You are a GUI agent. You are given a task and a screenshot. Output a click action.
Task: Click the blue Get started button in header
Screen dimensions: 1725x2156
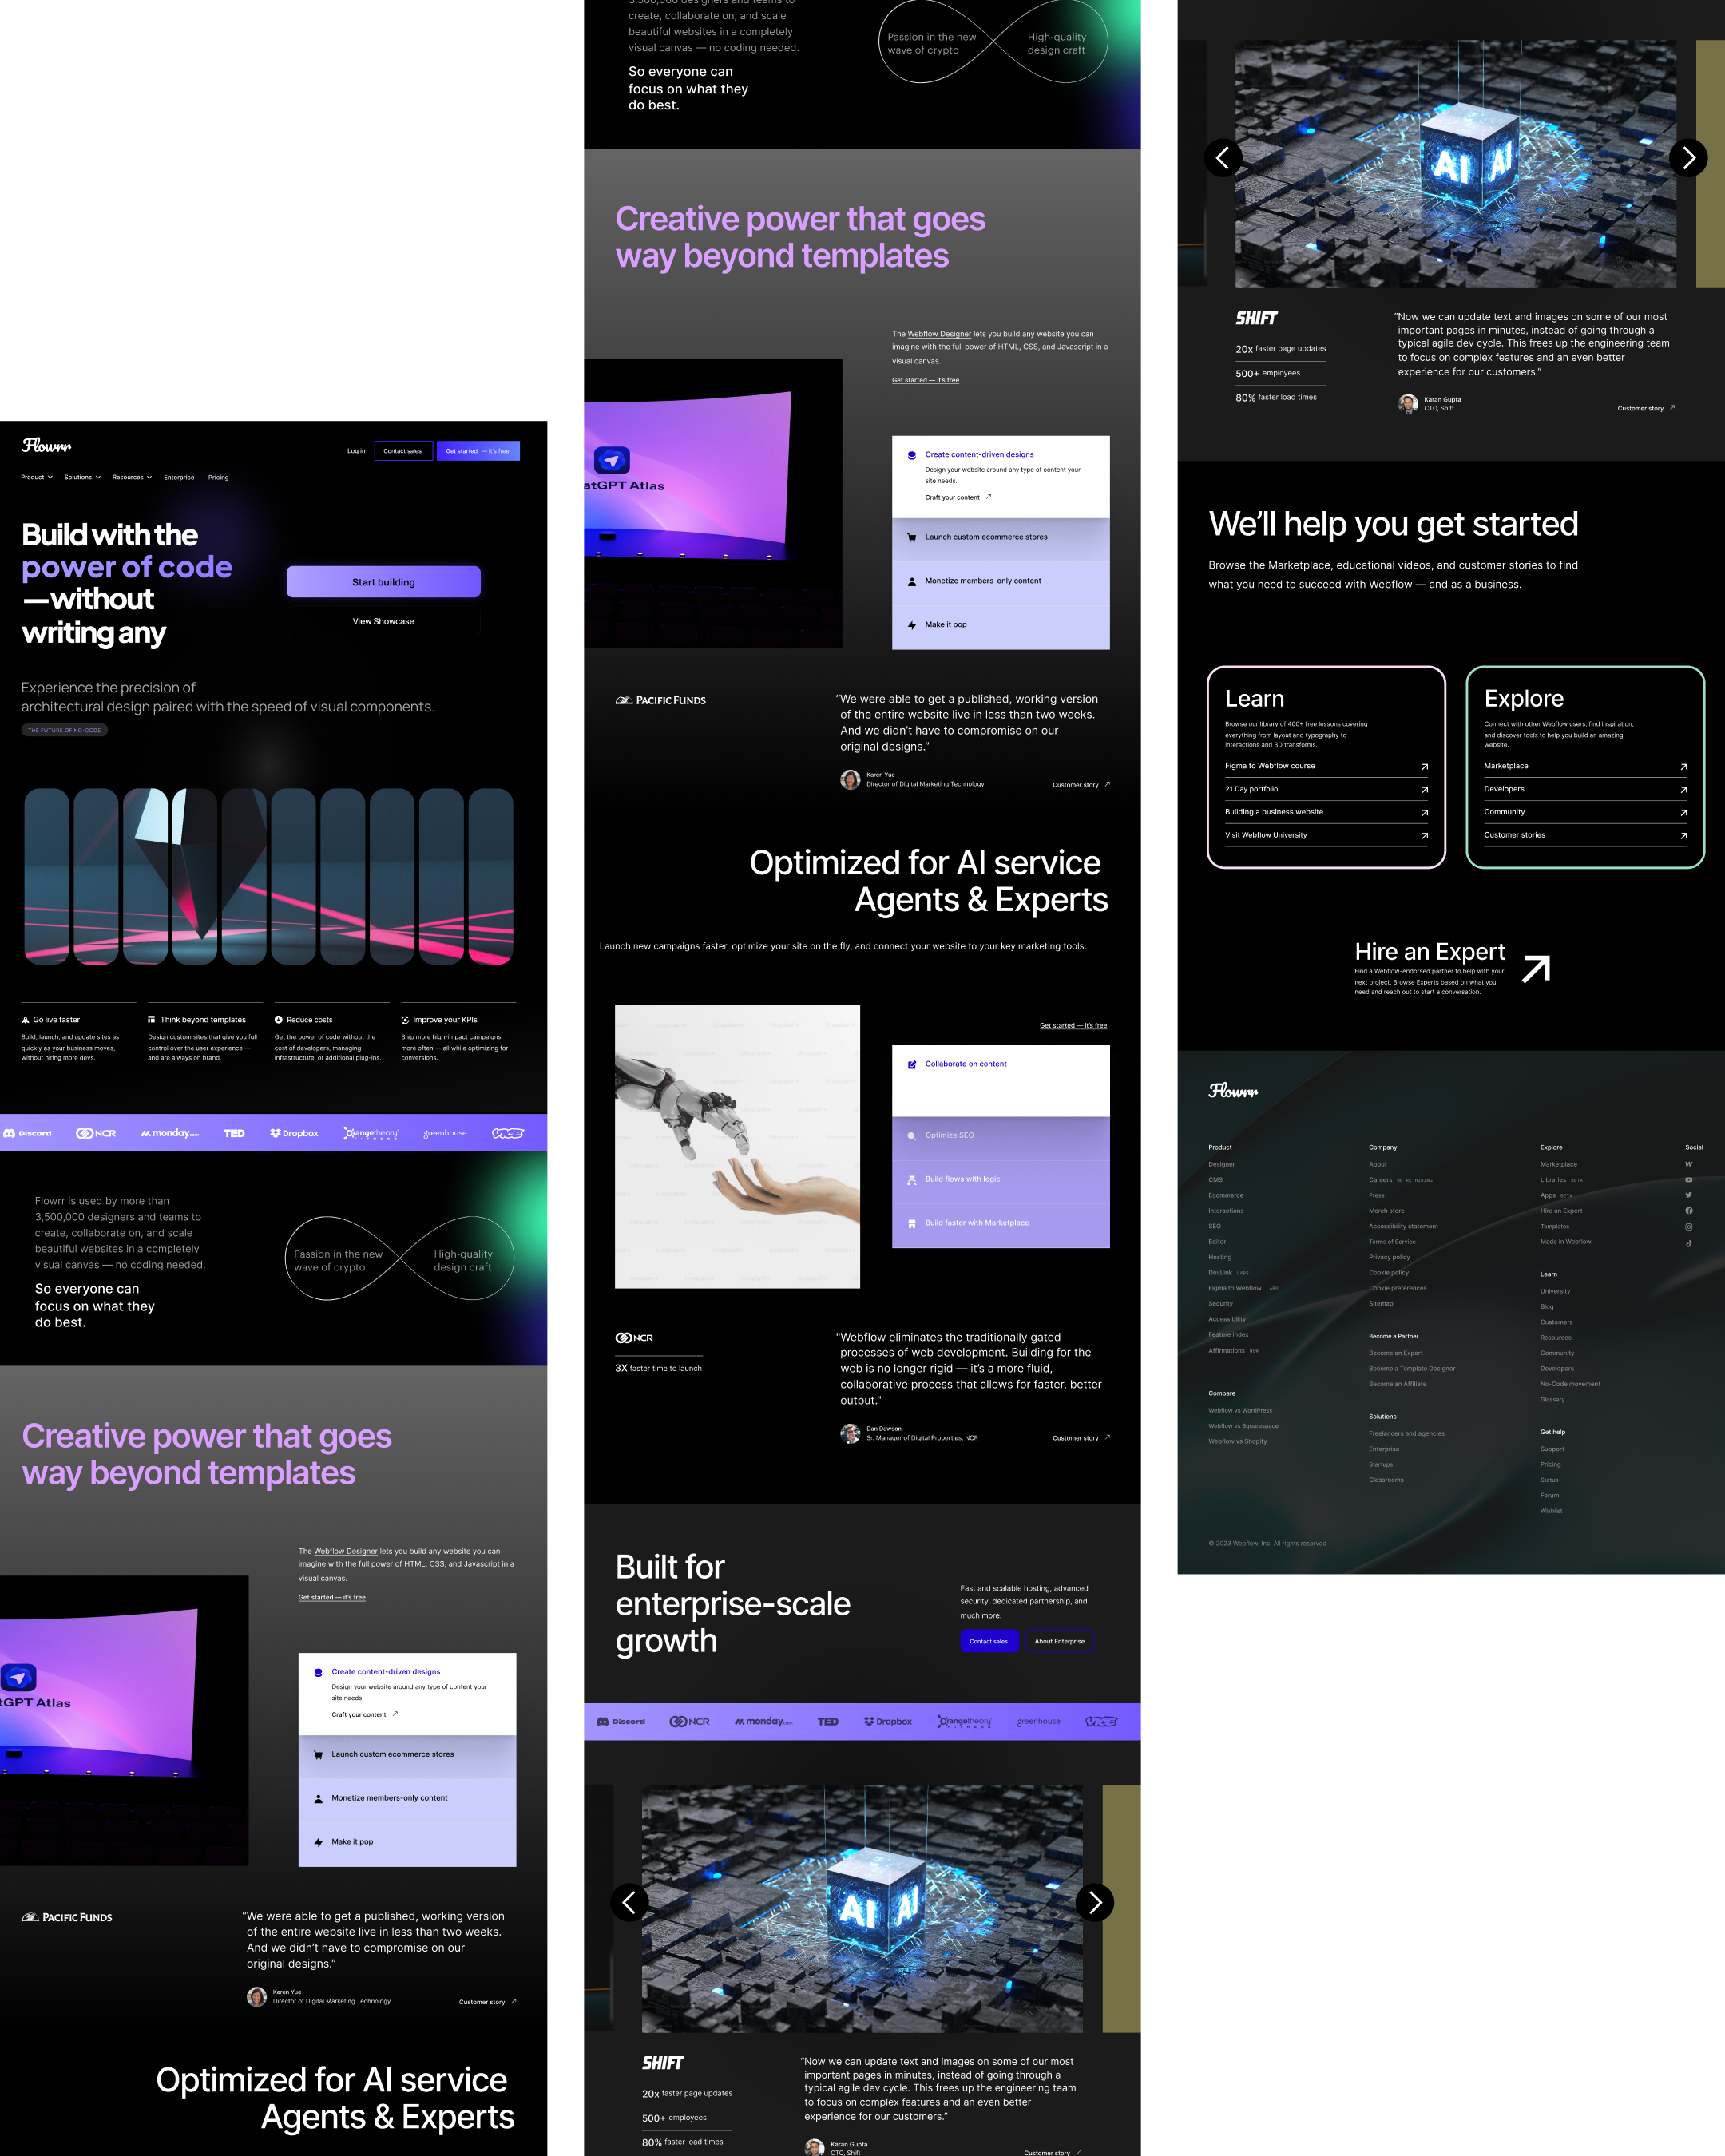(x=478, y=451)
